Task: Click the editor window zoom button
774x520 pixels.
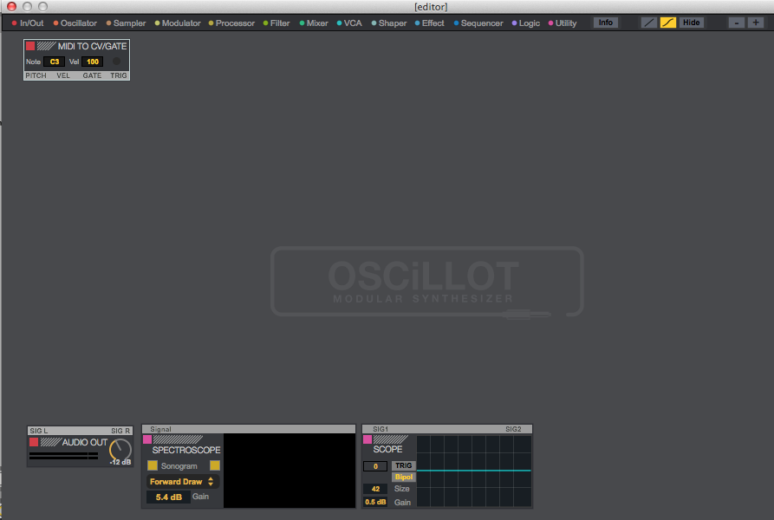Action: pyautogui.click(x=43, y=6)
